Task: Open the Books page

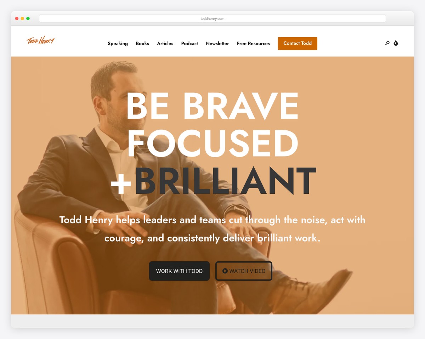Action: click(x=142, y=44)
